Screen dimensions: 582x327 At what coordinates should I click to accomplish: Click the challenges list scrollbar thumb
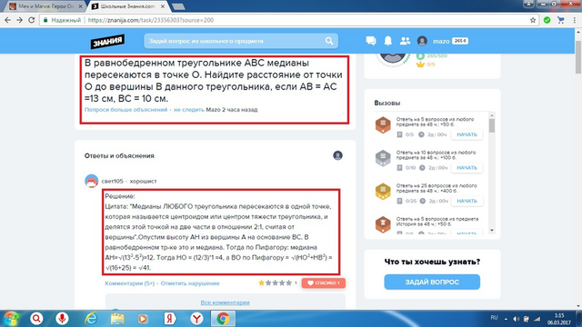click(x=492, y=125)
